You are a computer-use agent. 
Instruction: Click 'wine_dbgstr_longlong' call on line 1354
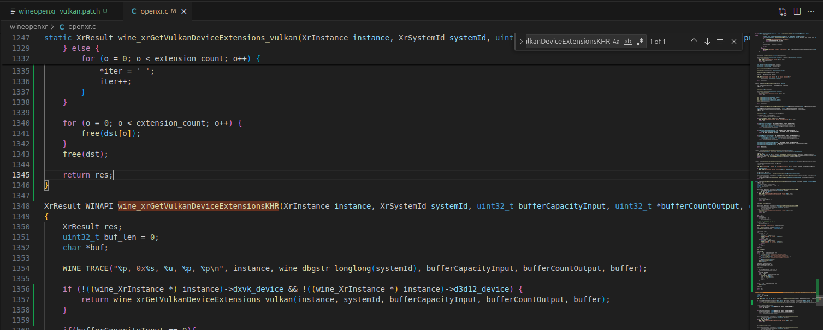pos(325,268)
